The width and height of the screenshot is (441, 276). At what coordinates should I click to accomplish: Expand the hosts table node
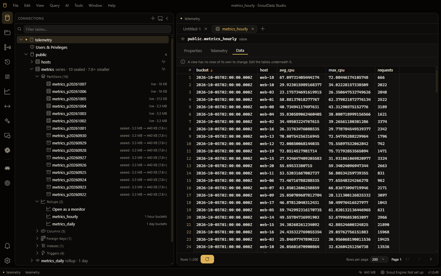tap(32, 62)
